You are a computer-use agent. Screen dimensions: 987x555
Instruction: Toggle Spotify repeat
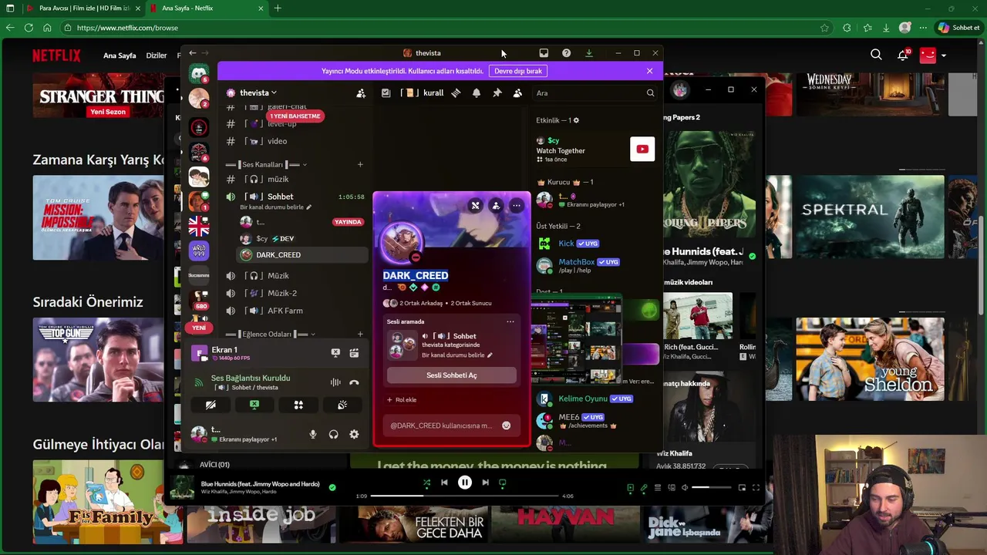(503, 483)
